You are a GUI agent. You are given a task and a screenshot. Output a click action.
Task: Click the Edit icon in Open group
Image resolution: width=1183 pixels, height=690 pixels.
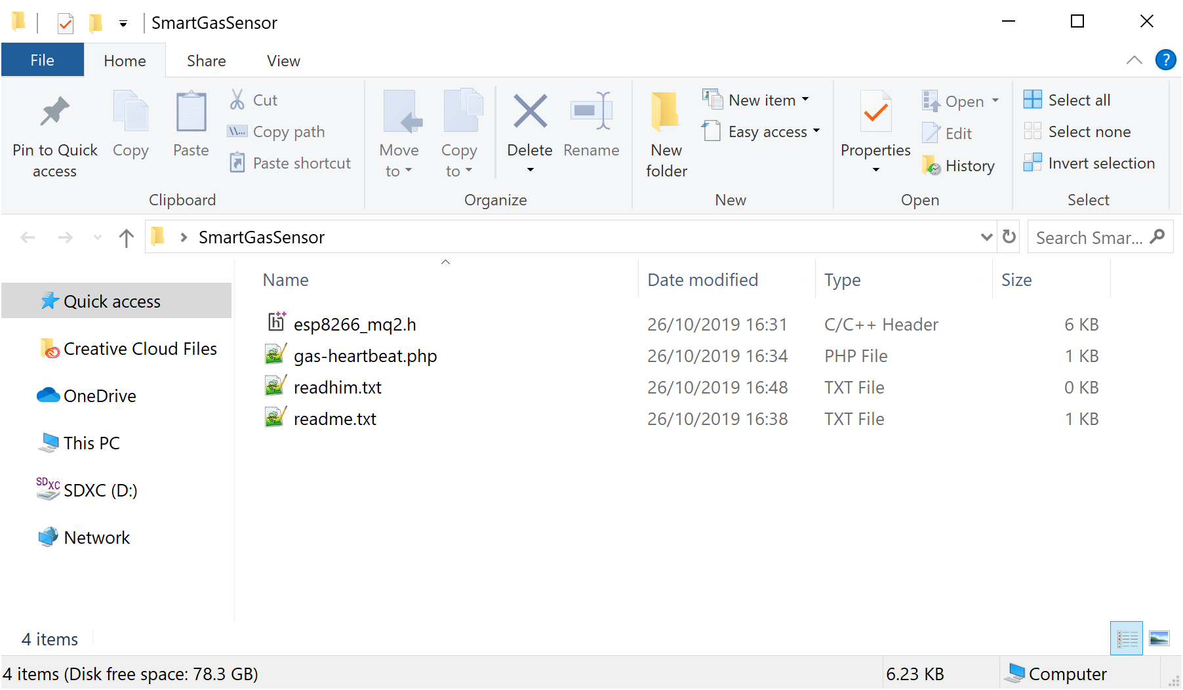931,133
